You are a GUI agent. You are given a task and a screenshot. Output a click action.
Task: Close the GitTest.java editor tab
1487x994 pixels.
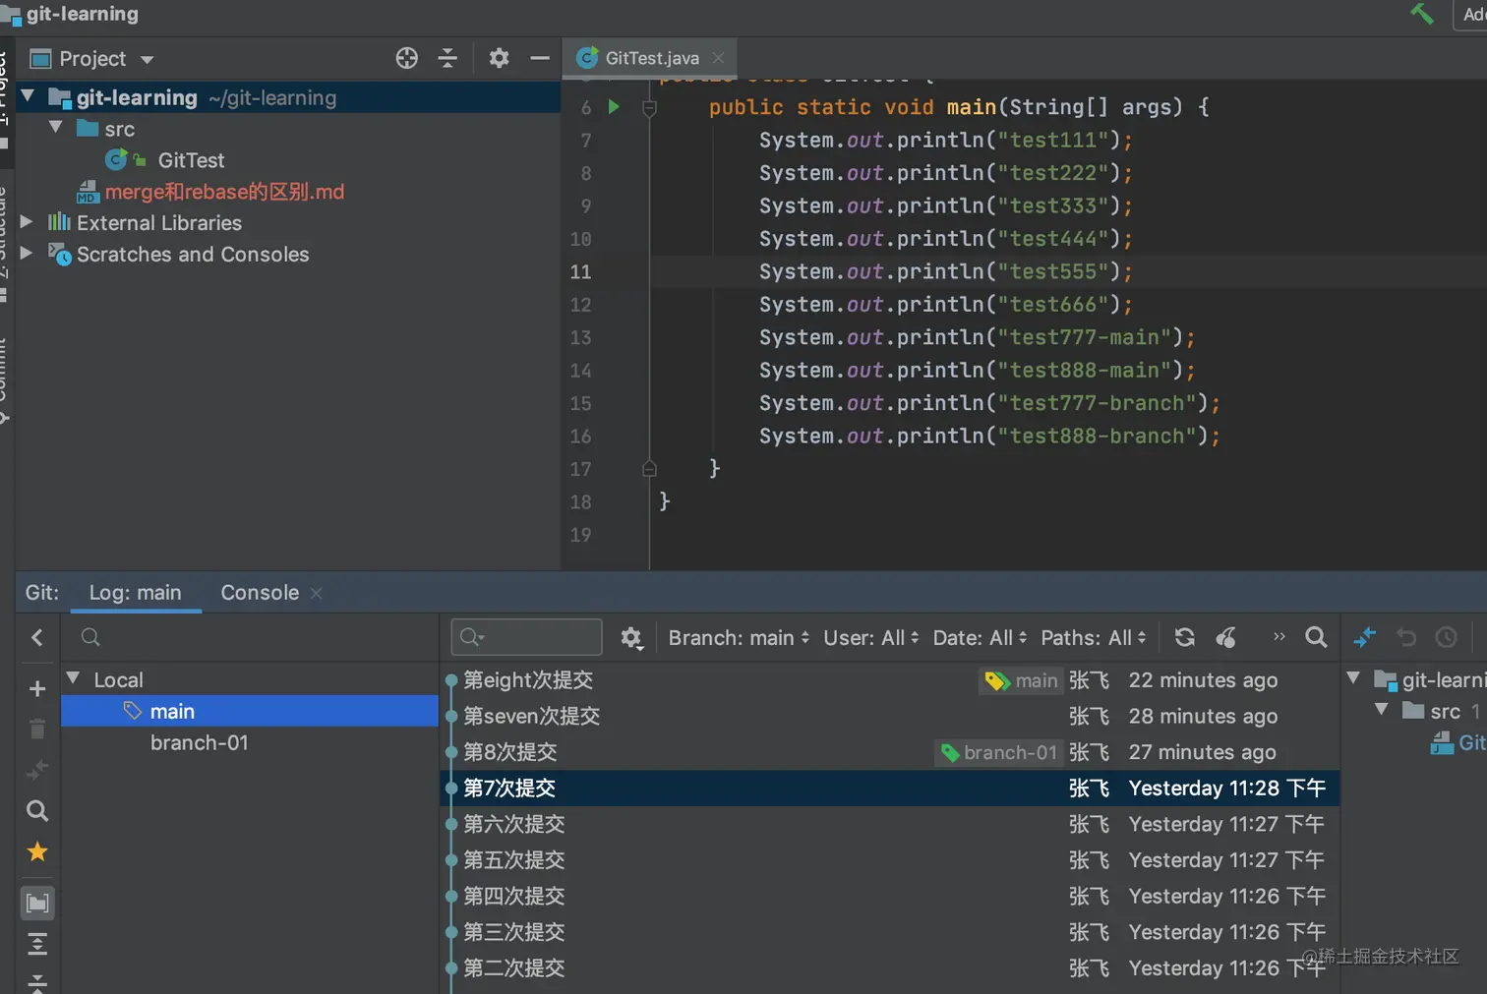pyautogui.click(x=719, y=58)
